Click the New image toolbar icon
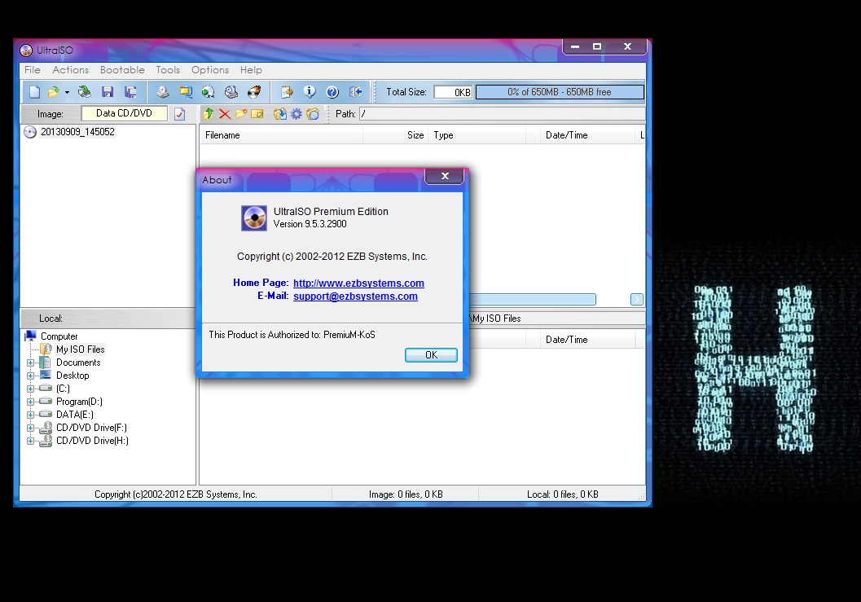861x602 pixels. 34,92
